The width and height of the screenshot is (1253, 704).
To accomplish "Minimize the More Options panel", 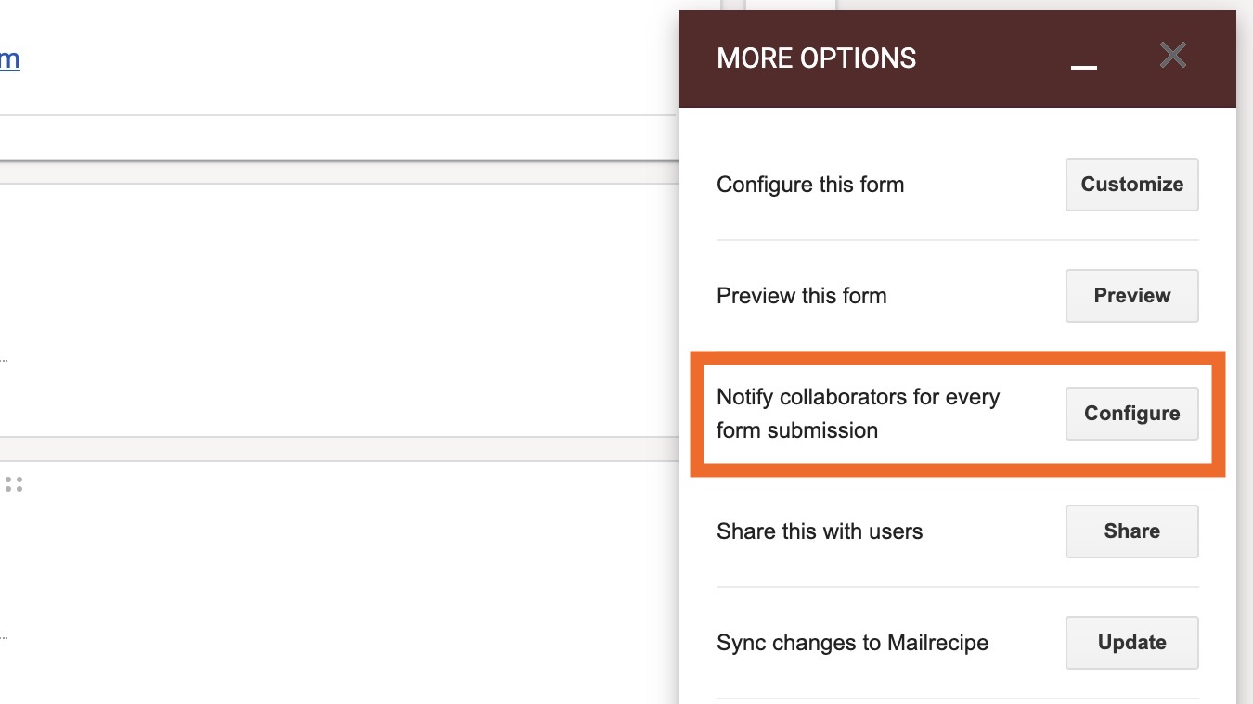I will [x=1083, y=61].
